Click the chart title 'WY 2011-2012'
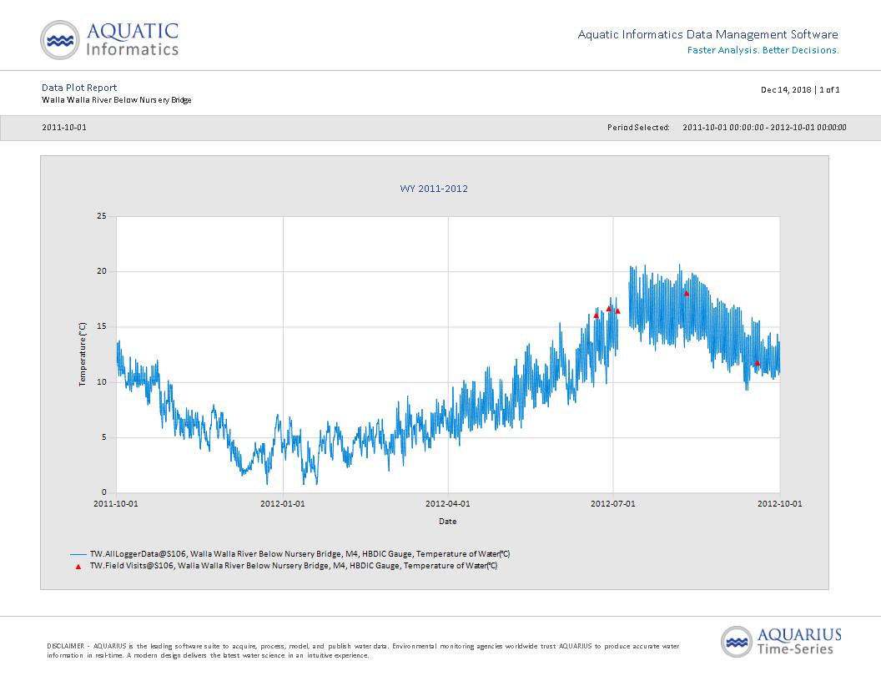This screenshot has width=881, height=681. coord(434,189)
